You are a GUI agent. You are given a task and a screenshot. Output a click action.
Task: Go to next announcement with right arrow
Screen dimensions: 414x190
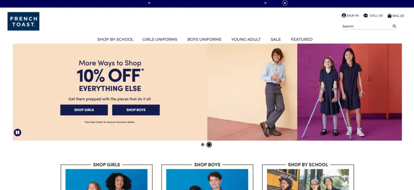point(265,3)
